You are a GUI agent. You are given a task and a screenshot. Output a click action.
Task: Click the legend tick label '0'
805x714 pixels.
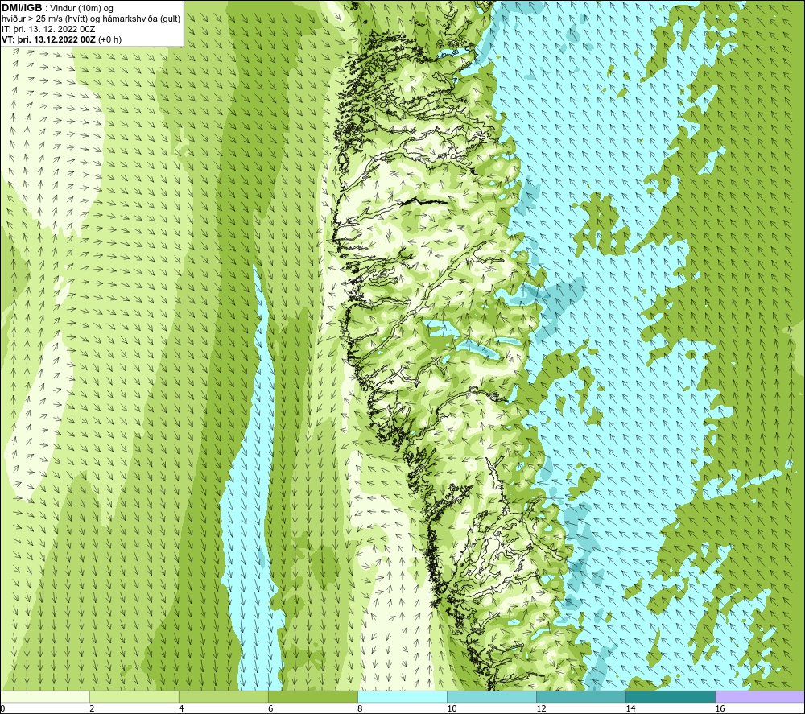pos(2,708)
